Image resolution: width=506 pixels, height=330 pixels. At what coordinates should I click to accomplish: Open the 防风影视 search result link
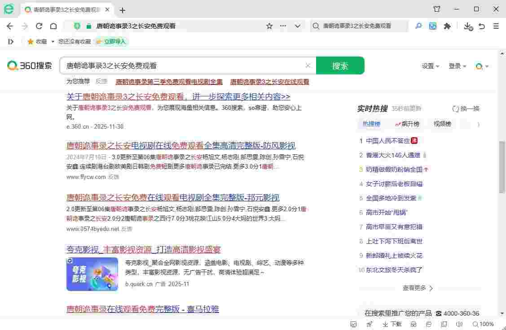point(181,146)
